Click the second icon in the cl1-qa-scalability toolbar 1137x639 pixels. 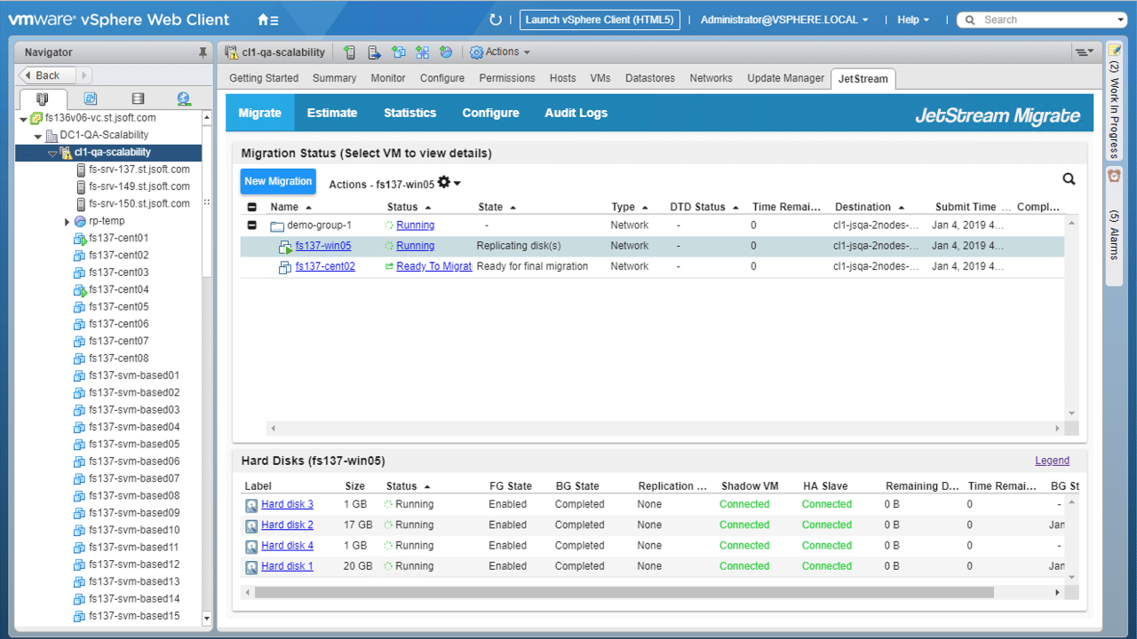374,52
